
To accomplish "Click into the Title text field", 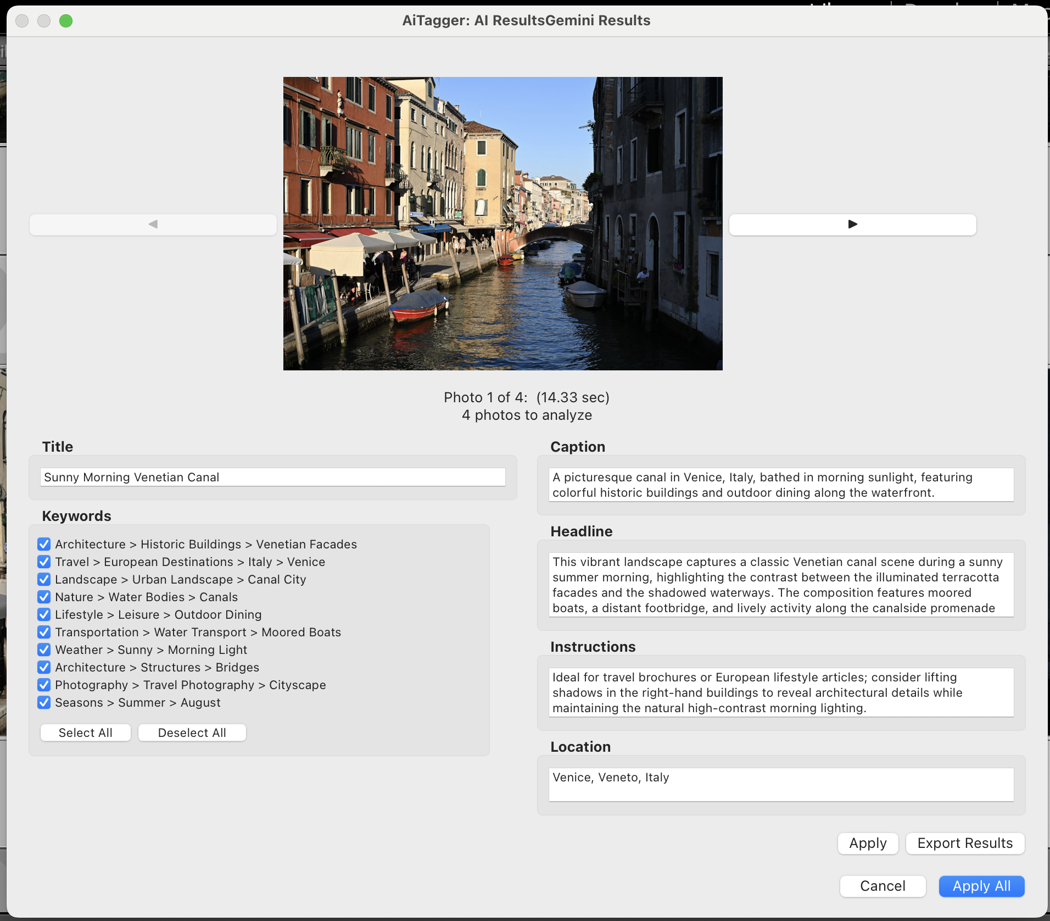I will tap(272, 477).
